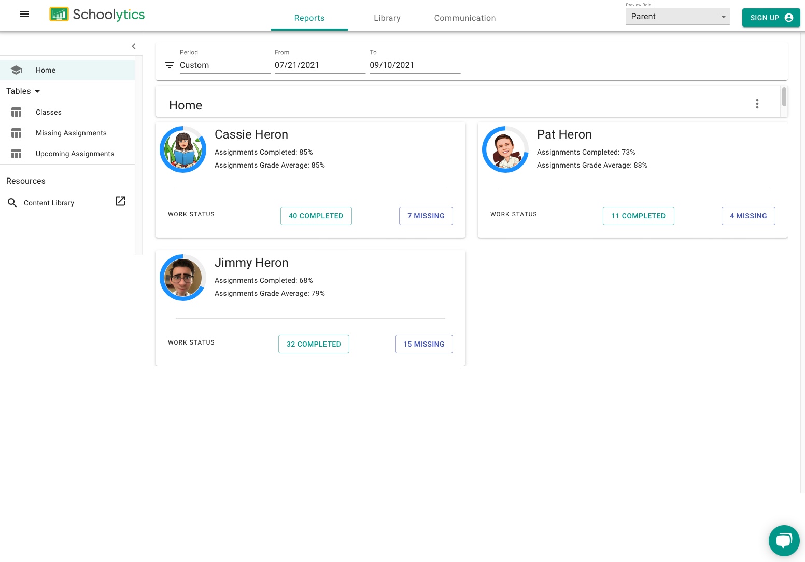This screenshot has height=562, width=805.
Task: Click the Cassie Heron name heading
Action: [x=251, y=134]
